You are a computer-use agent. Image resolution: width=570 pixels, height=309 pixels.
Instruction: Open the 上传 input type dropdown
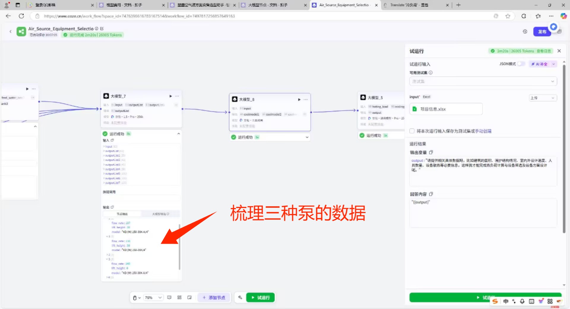[x=543, y=98]
